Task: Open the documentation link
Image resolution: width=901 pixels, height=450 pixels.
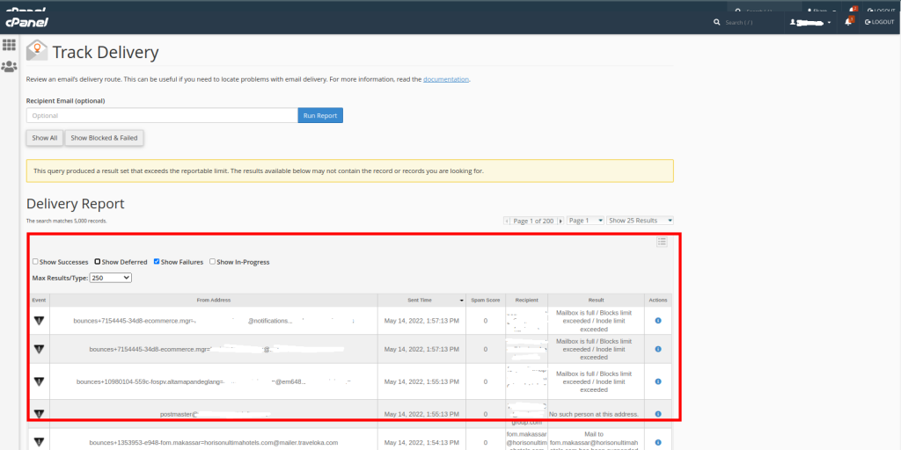Action: [446, 79]
